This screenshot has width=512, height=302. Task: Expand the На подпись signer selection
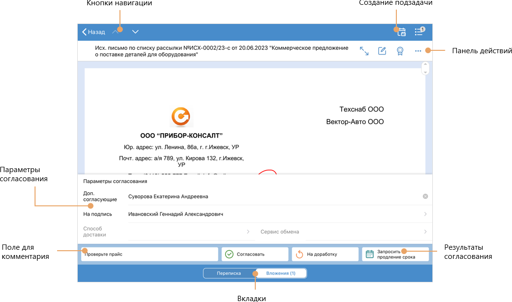[425, 214]
